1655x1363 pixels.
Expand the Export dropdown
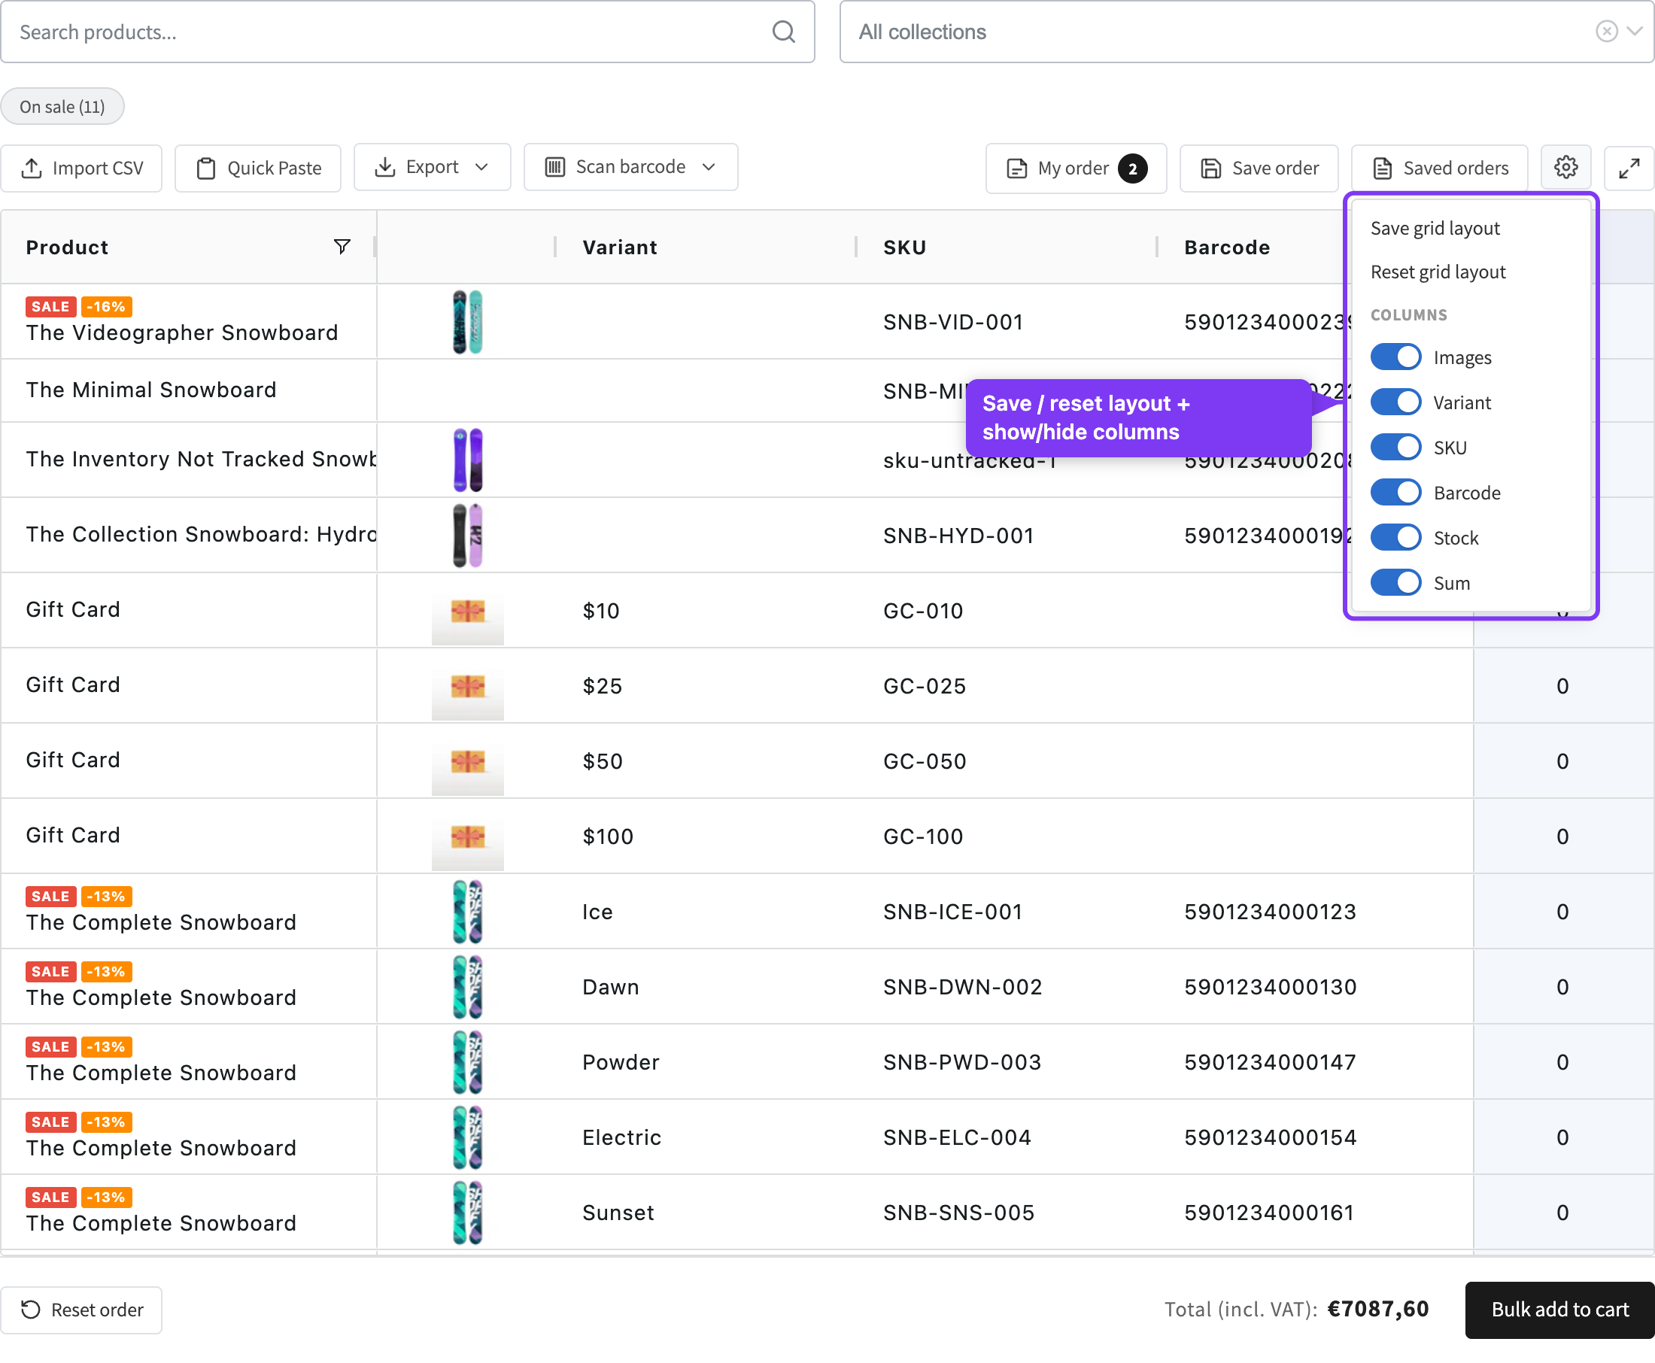click(433, 167)
